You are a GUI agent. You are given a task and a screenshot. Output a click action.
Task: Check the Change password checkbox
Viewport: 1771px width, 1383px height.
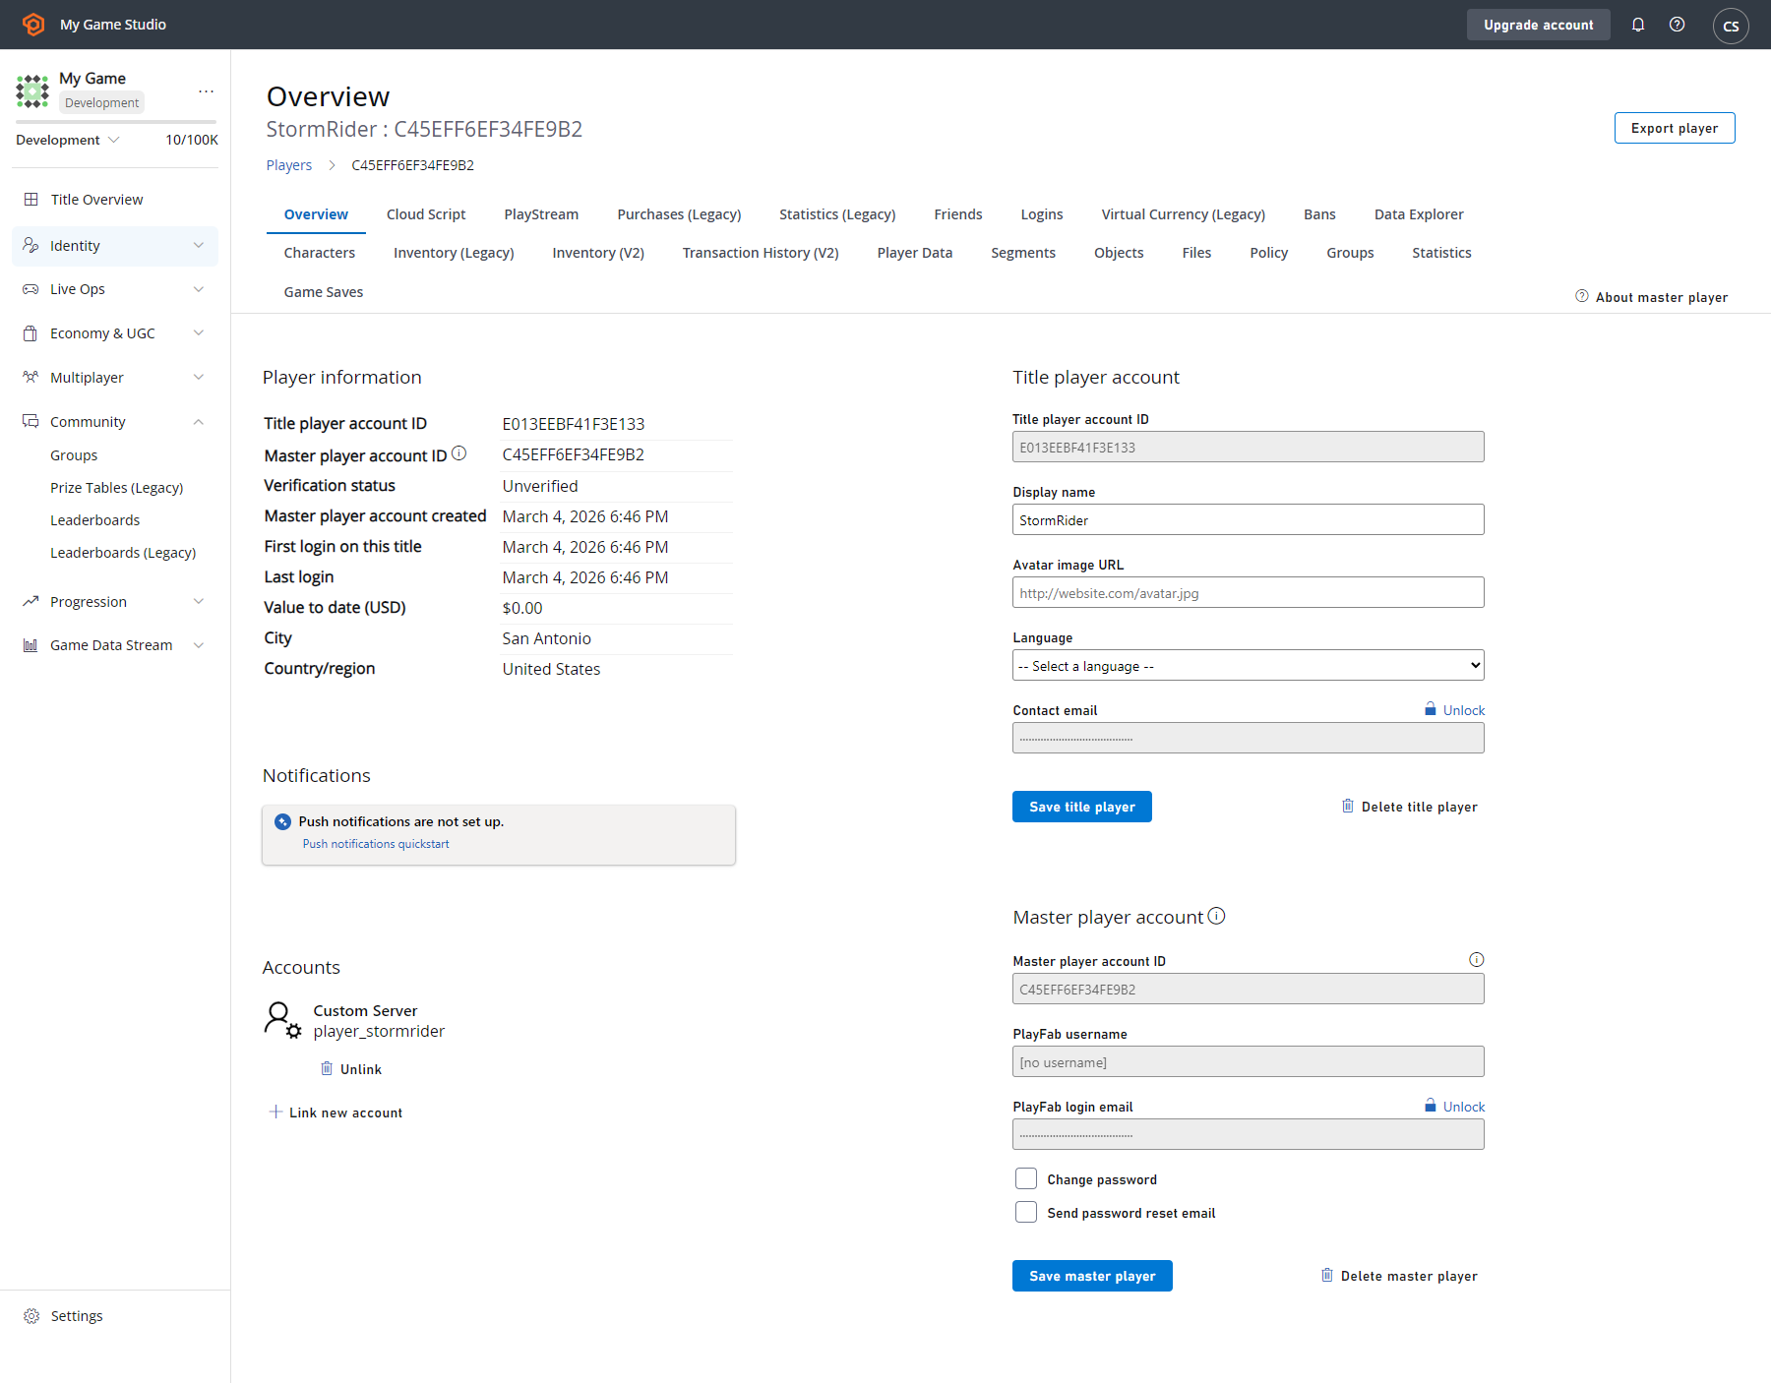click(x=1026, y=1178)
